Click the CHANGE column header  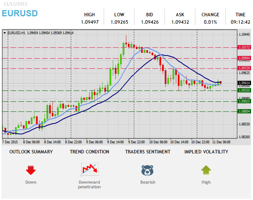click(x=211, y=15)
